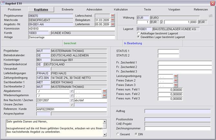
Task: Switch to the Positionen tab
Action: click(x=14, y=10)
